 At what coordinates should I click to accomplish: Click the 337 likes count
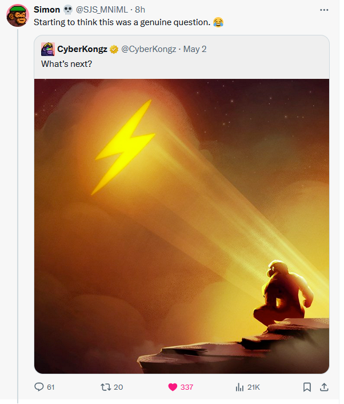(187, 387)
